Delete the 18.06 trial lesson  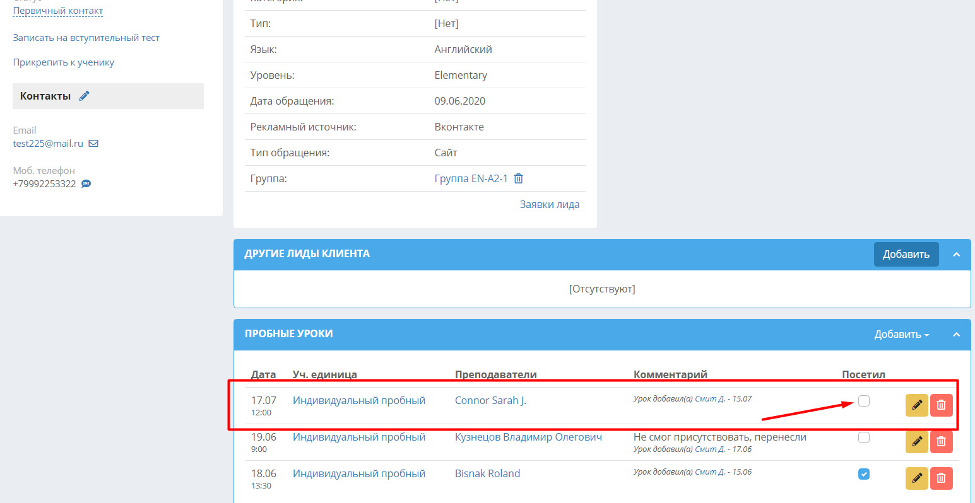(x=941, y=478)
